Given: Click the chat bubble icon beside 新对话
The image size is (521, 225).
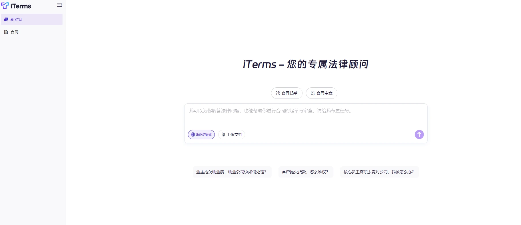Looking at the screenshot, I should pyautogui.click(x=6, y=19).
